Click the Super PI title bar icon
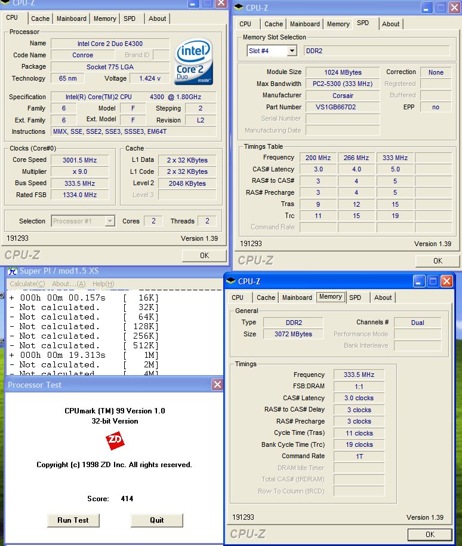Viewport: 462px width, 546px height. point(13,271)
